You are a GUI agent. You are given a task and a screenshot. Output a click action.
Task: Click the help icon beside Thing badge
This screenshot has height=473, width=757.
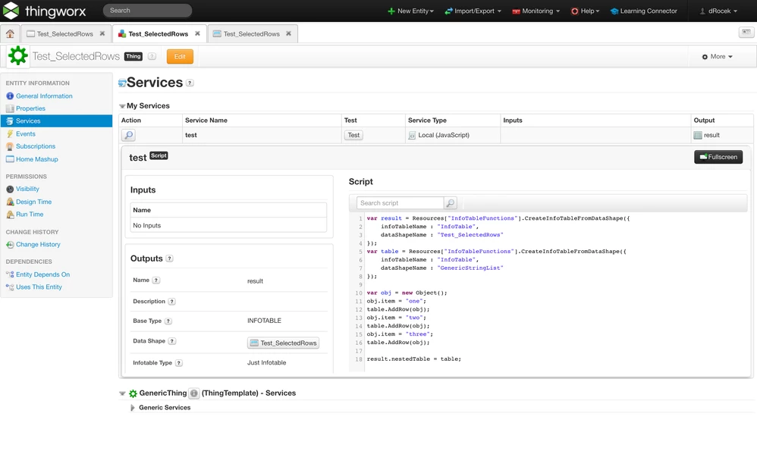[152, 56]
